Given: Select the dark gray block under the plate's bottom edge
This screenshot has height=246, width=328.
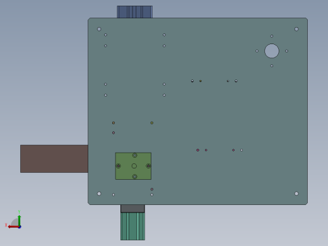Looking at the screenshot, I should pyautogui.click(x=132, y=209).
